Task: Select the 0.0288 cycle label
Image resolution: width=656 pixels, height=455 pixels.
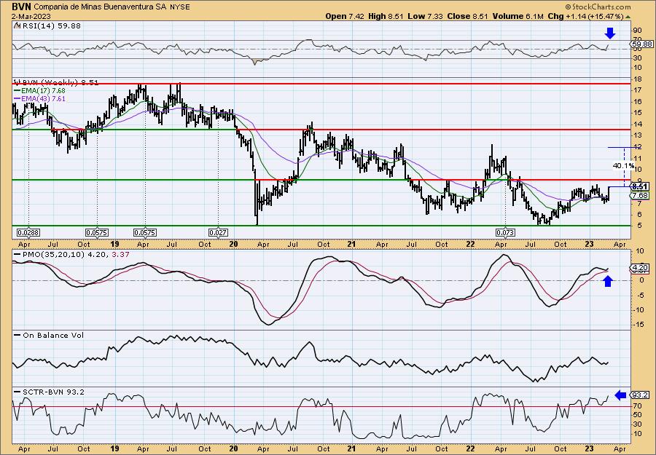Action: click(28, 232)
